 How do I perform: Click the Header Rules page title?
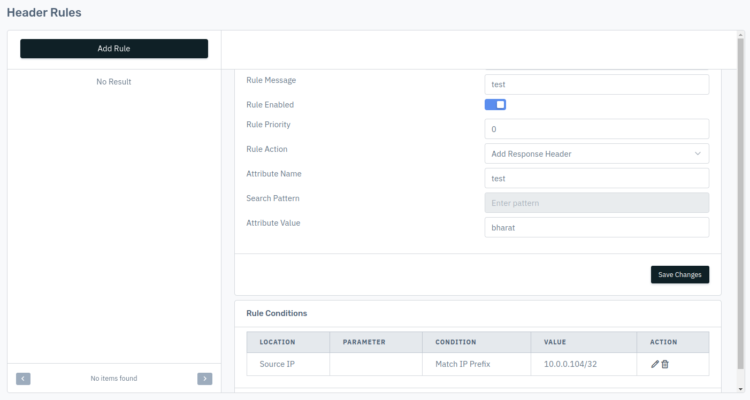(44, 12)
